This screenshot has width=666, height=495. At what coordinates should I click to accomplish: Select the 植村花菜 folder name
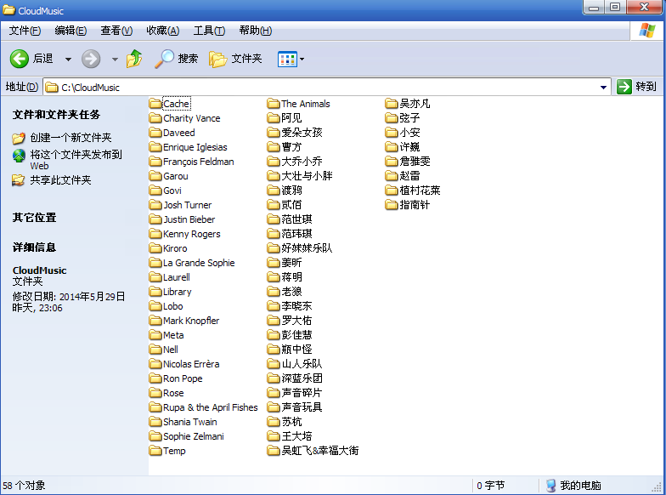click(420, 191)
